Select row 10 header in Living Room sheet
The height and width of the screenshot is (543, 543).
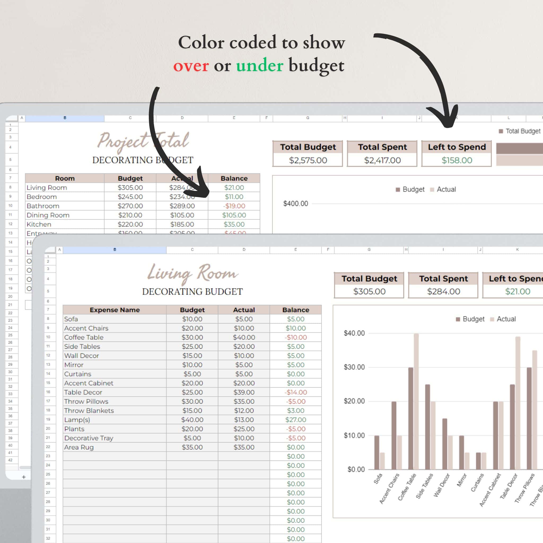48,337
